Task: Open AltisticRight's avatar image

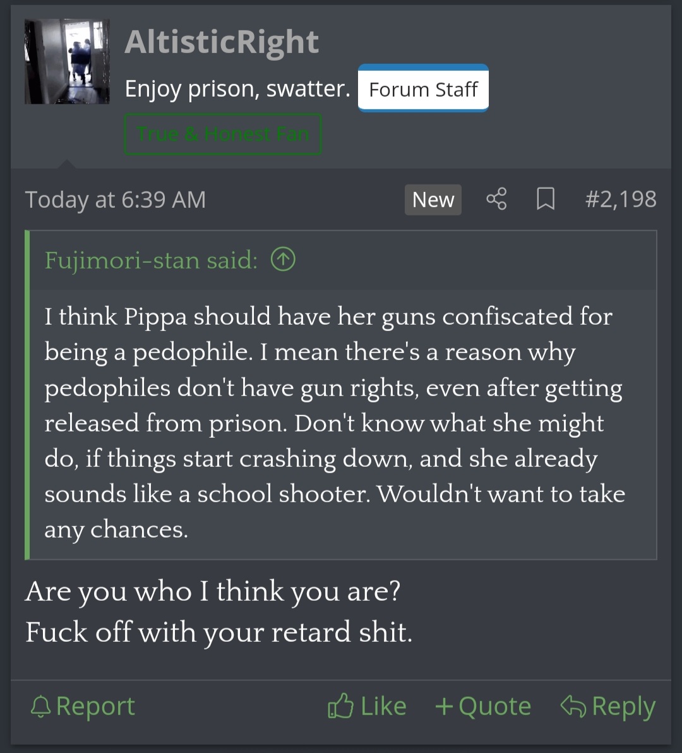Action: (67, 61)
